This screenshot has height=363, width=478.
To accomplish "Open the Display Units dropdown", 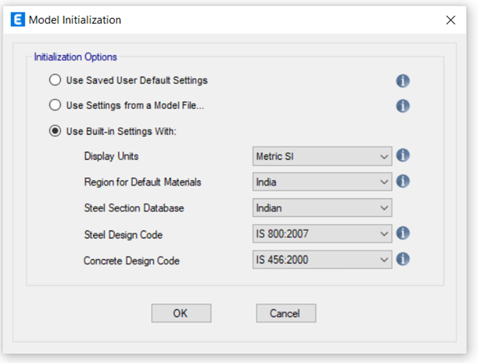I will pyautogui.click(x=322, y=156).
